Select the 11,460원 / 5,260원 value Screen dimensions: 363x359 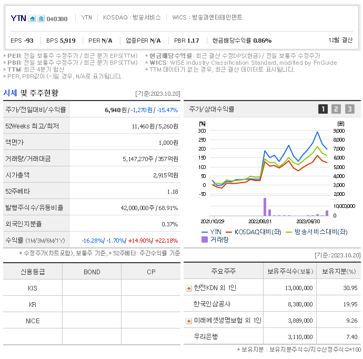pyautogui.click(x=155, y=126)
